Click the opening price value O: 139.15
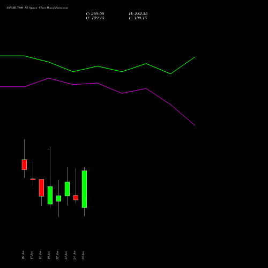The width and height of the screenshot is (268, 268). (x=95, y=18)
